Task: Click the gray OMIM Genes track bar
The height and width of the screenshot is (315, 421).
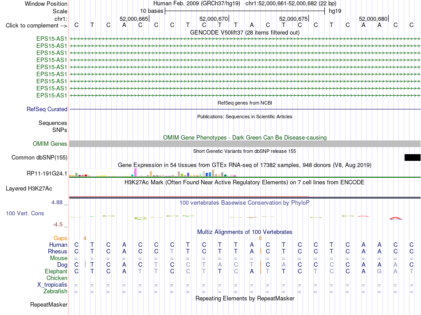Action: click(245, 144)
